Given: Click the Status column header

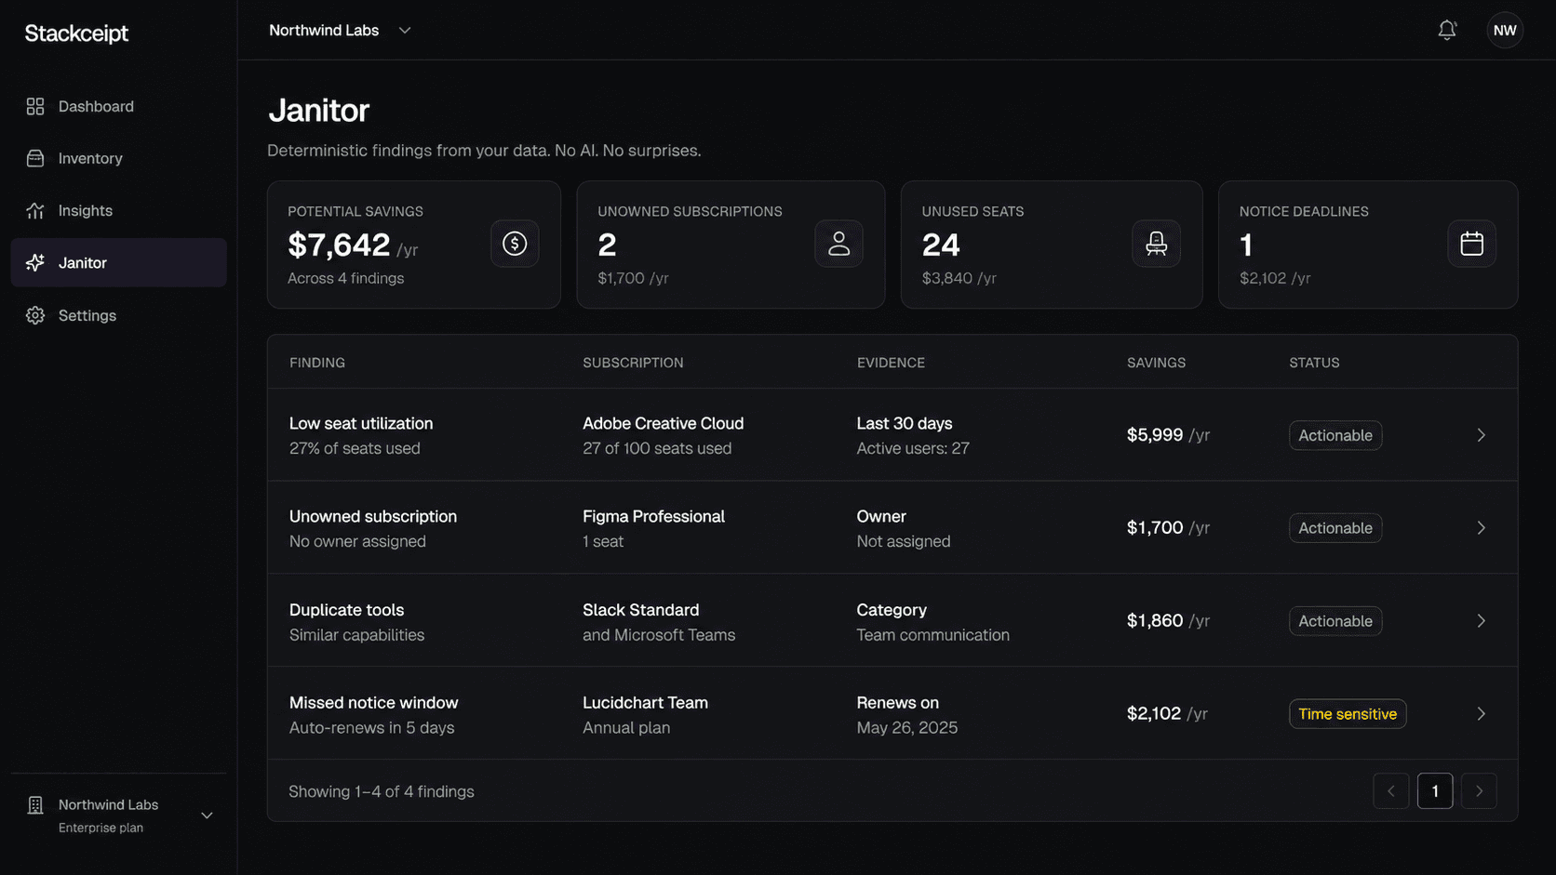Looking at the screenshot, I should pos(1314,363).
